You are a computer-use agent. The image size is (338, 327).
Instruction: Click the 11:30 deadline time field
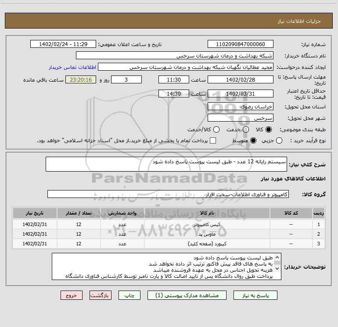point(174,79)
